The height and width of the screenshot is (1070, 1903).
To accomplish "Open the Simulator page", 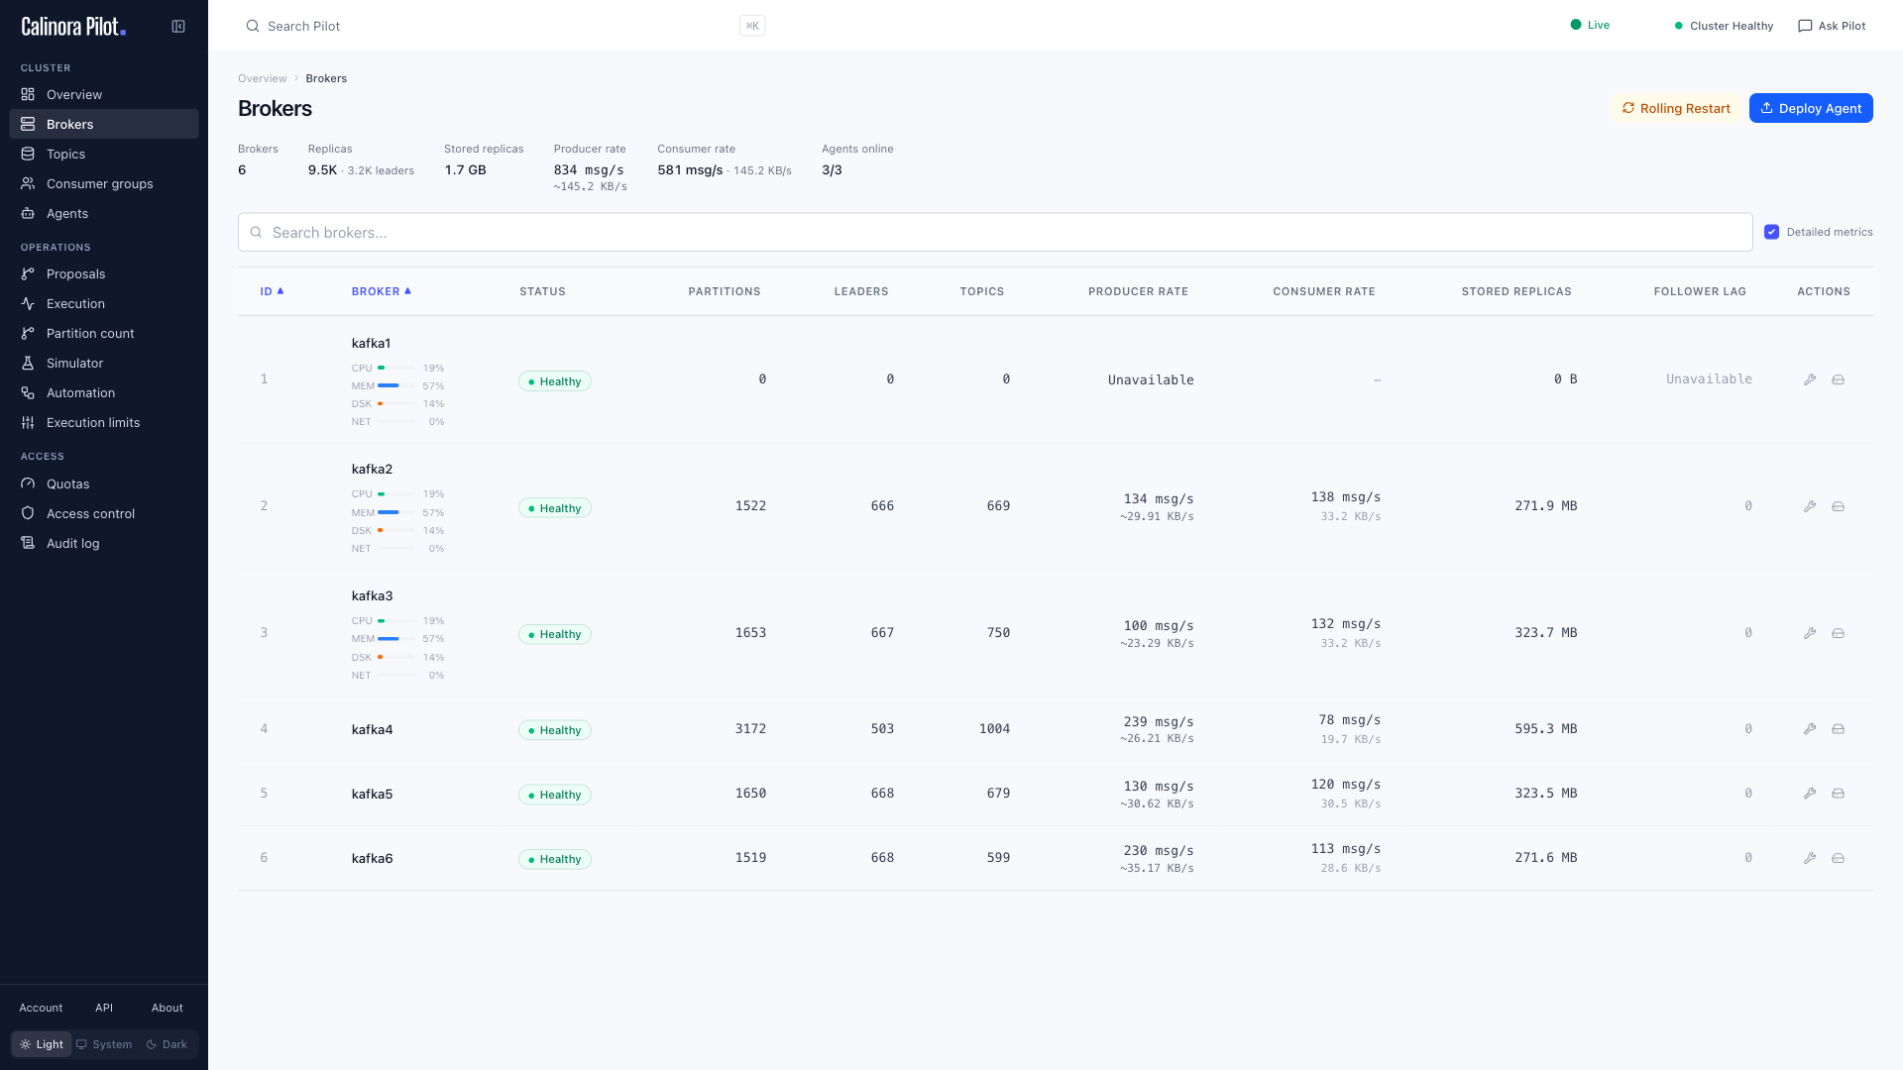I will pyautogui.click(x=104, y=363).
